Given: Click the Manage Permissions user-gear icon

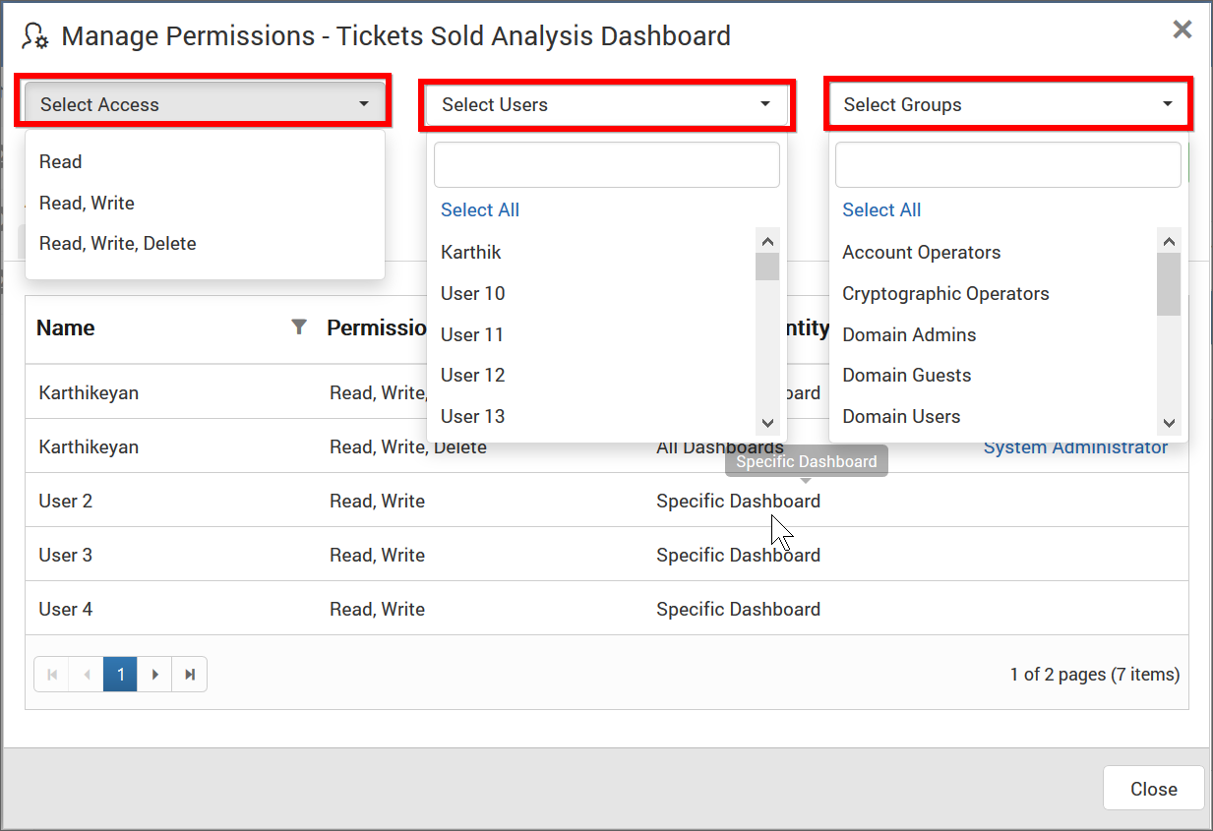Looking at the screenshot, I should click(35, 36).
